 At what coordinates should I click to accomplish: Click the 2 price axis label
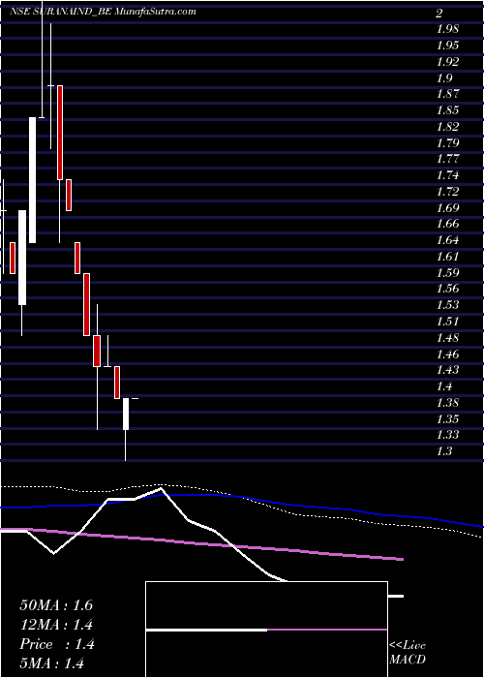(439, 14)
